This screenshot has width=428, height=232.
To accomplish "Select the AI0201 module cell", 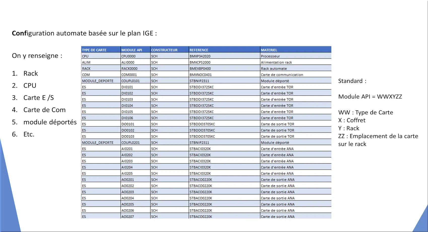I will click(x=135, y=149).
